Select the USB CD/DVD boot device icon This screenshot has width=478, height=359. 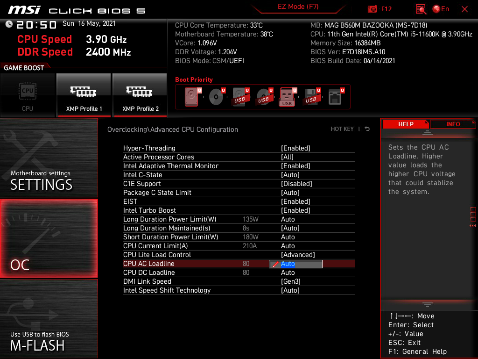(265, 97)
